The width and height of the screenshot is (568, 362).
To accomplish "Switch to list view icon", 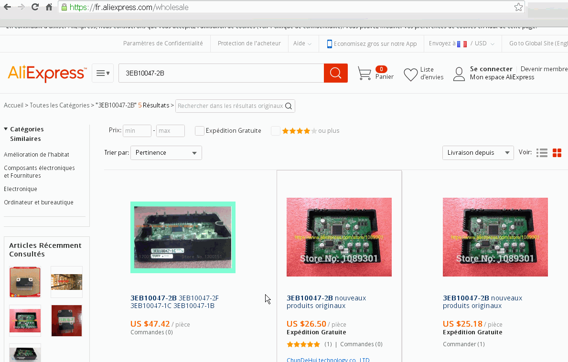I will (542, 153).
